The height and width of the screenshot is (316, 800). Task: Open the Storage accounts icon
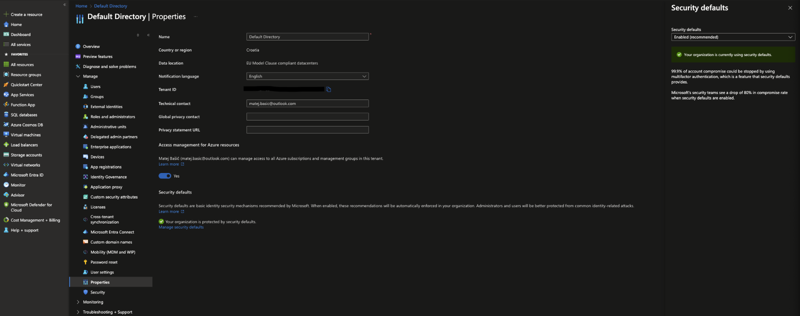click(6, 154)
